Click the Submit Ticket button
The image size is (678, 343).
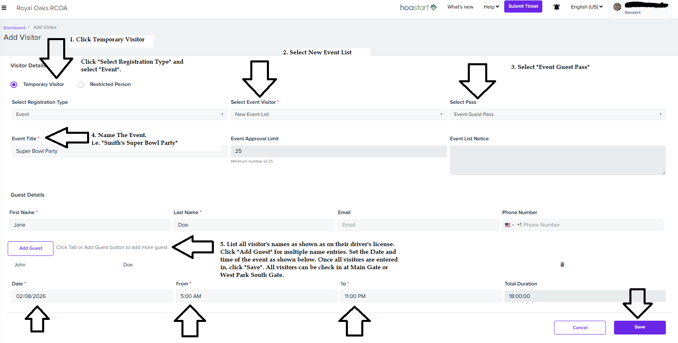(523, 6)
